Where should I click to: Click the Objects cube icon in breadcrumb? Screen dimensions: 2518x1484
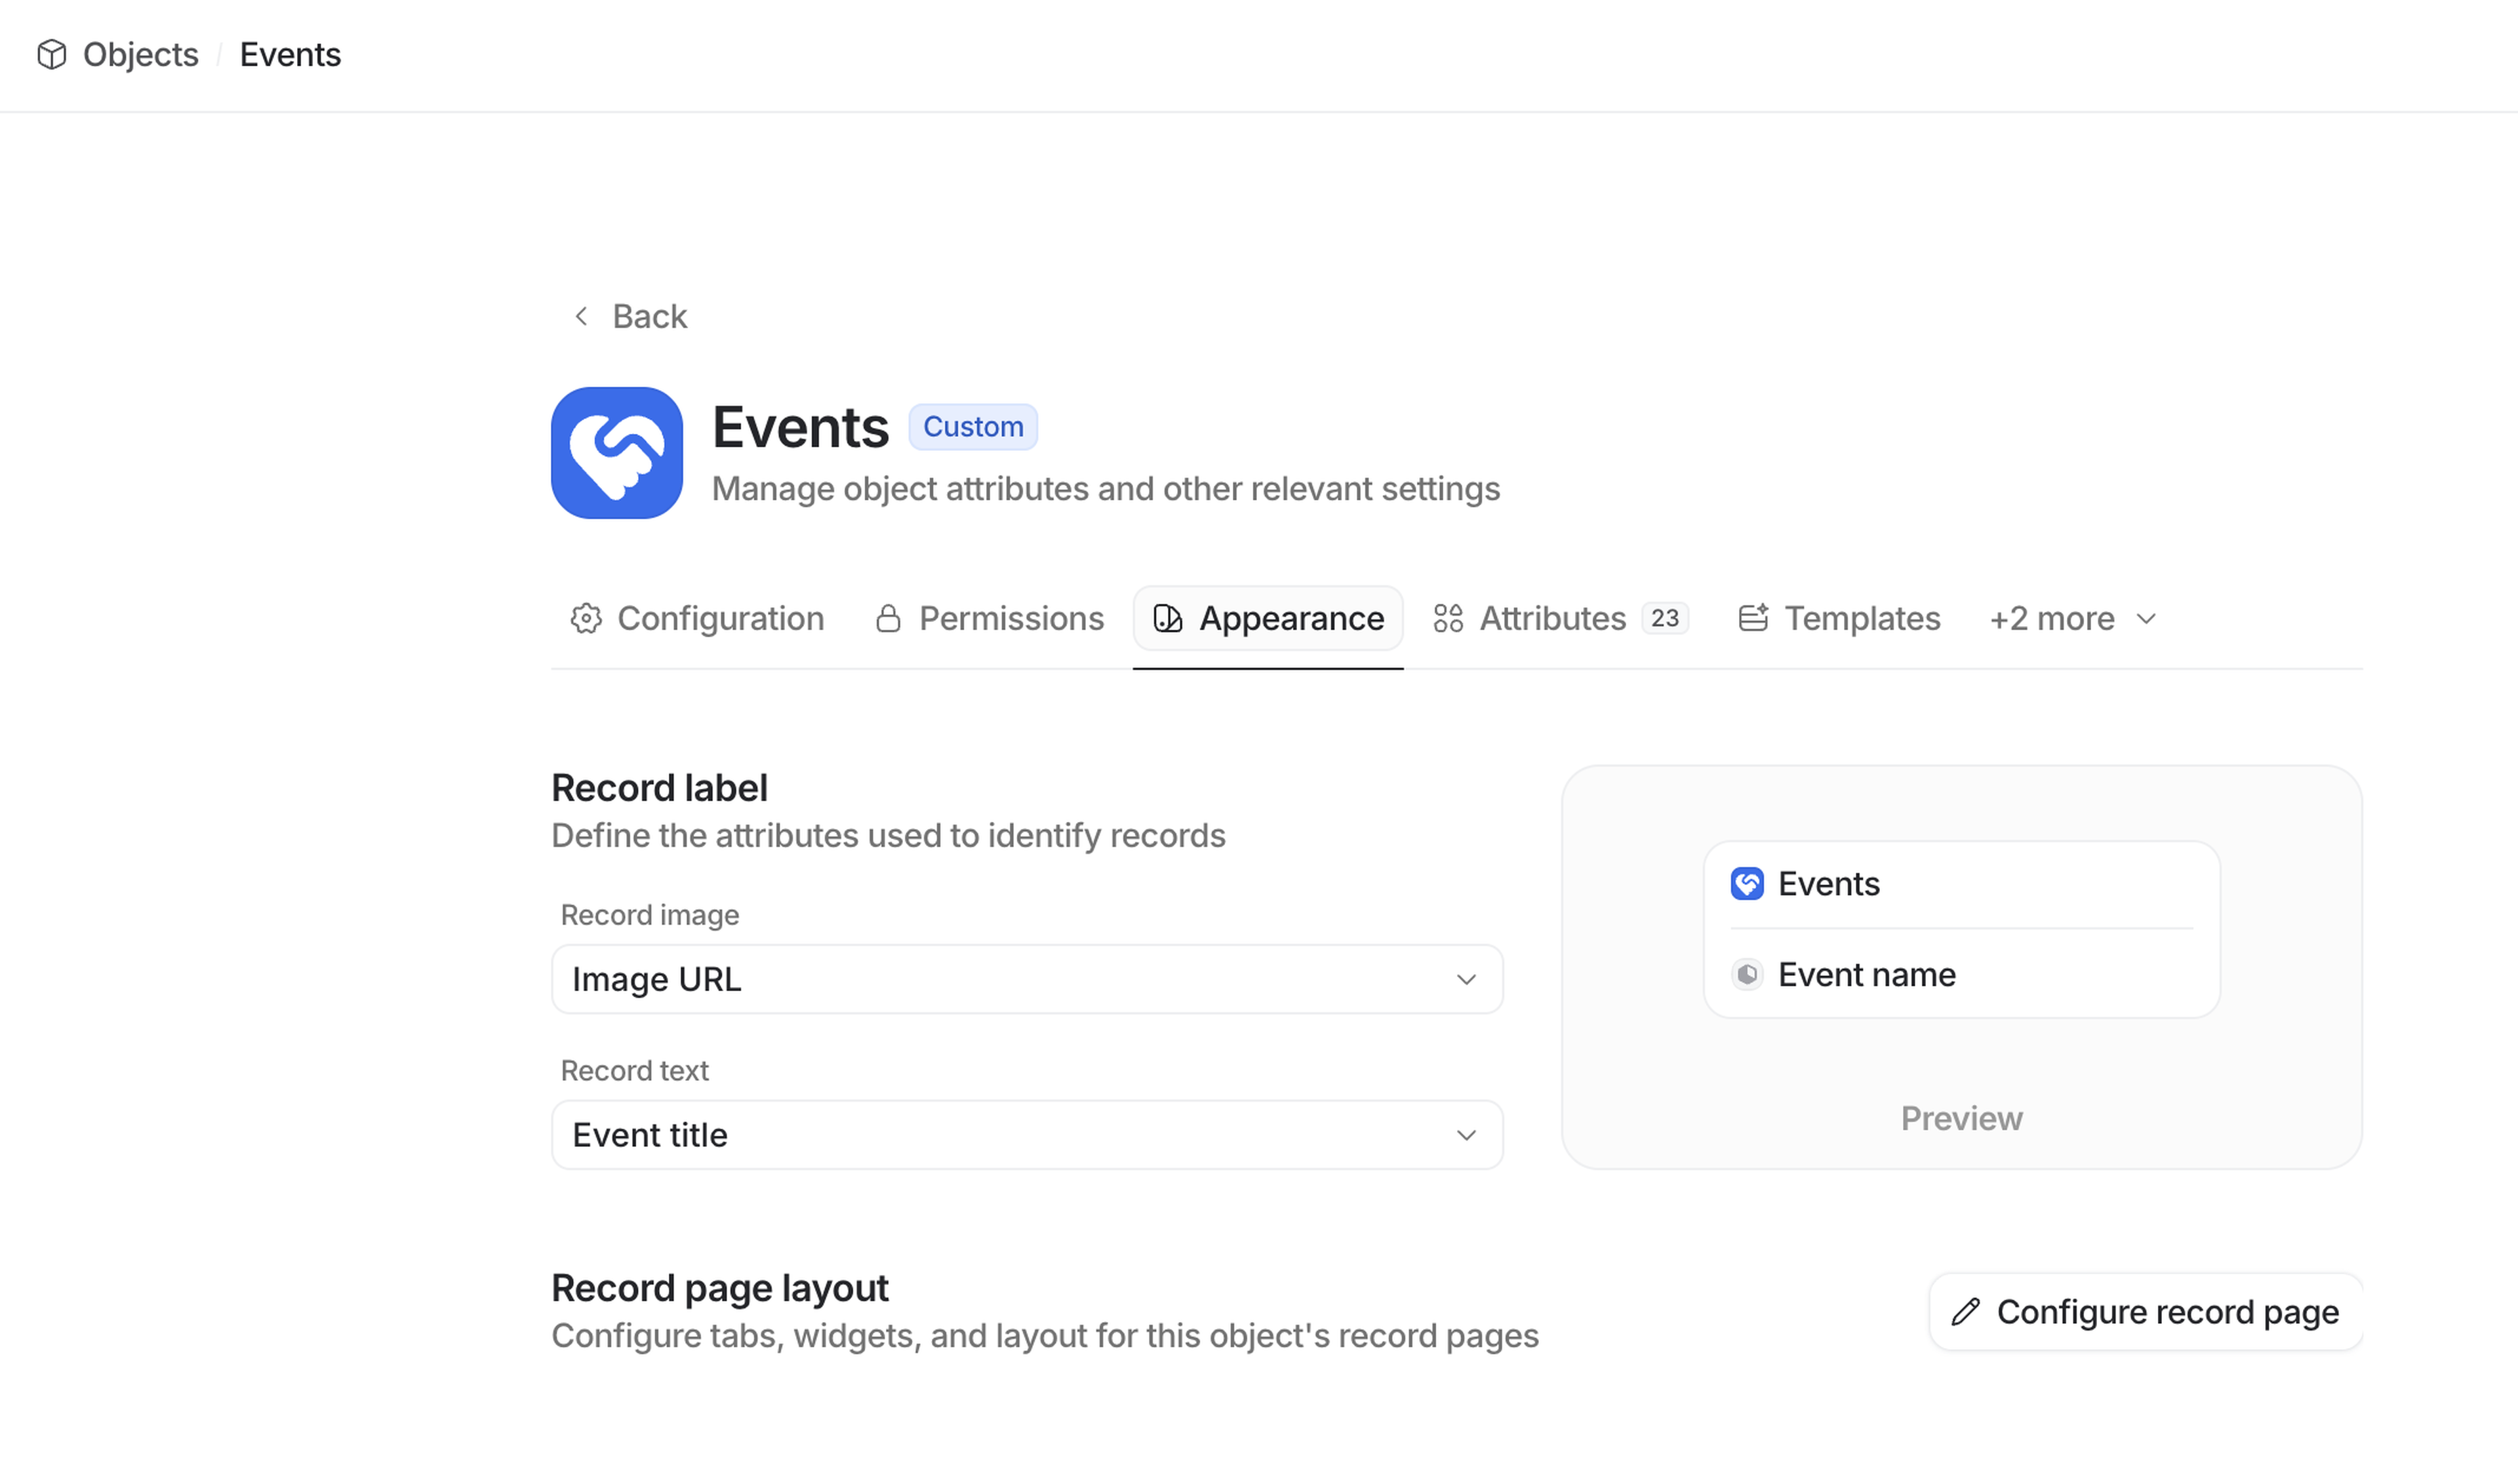[52, 55]
